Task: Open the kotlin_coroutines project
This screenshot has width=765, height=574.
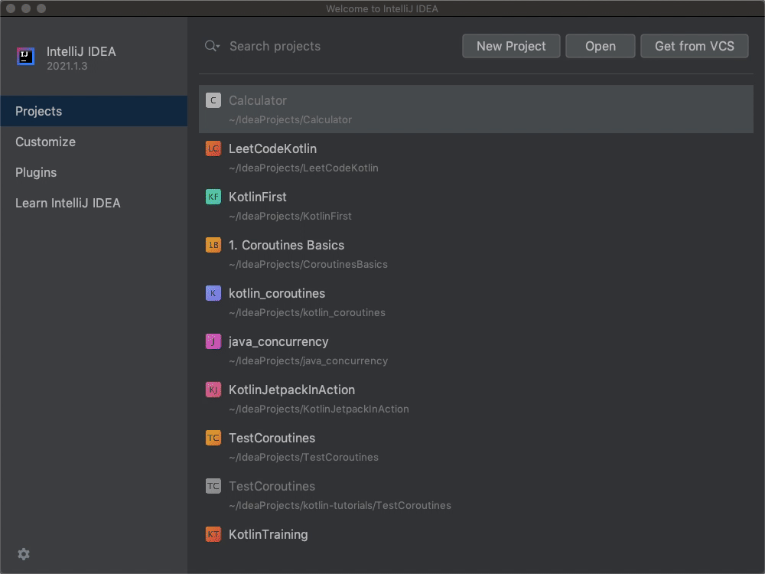Action: pos(476,302)
